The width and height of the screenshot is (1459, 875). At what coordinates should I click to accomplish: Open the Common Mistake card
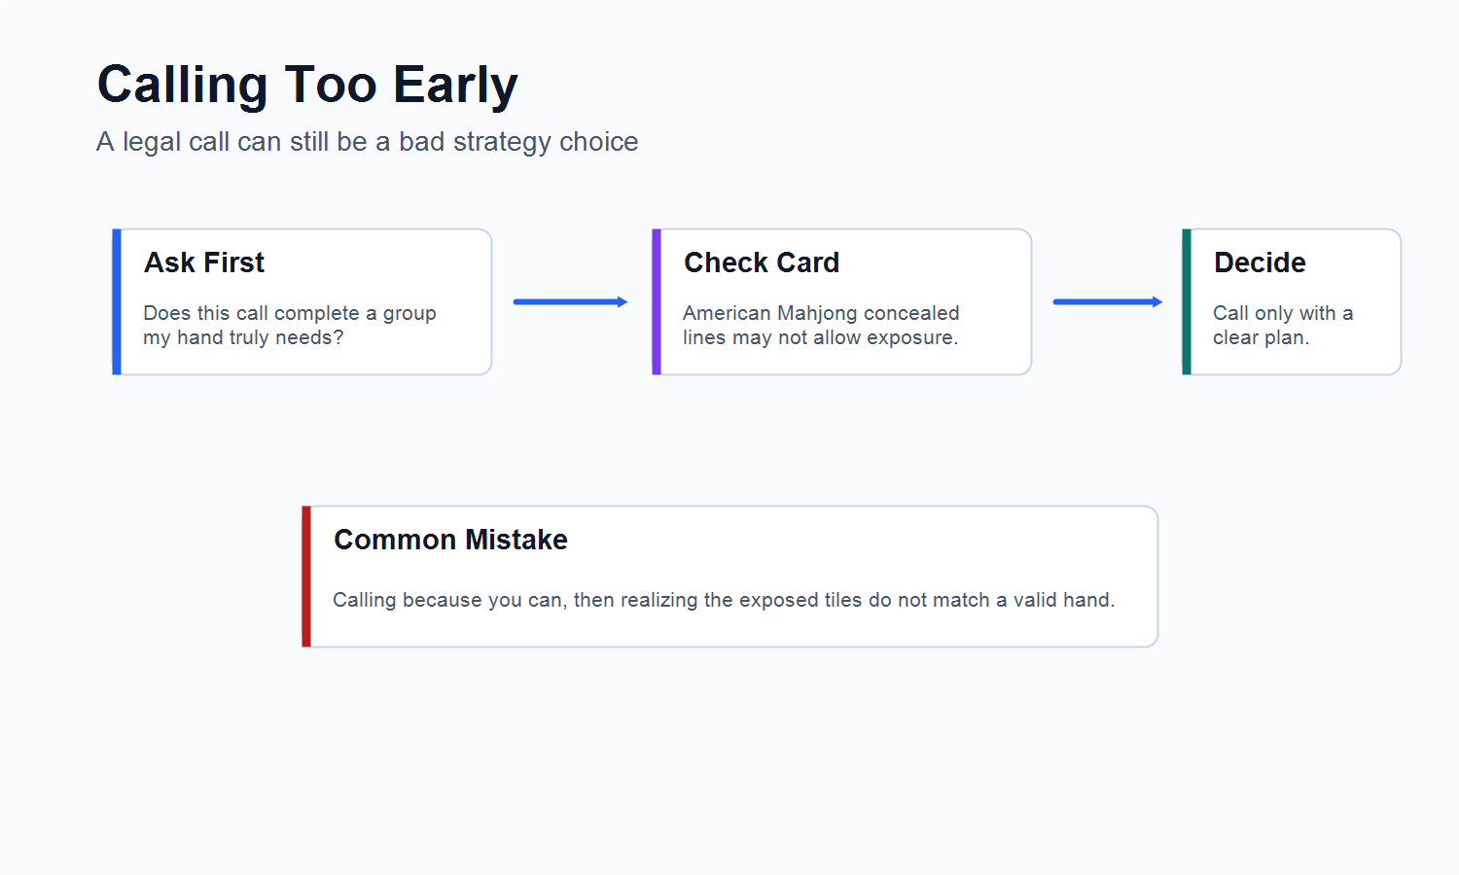click(730, 577)
